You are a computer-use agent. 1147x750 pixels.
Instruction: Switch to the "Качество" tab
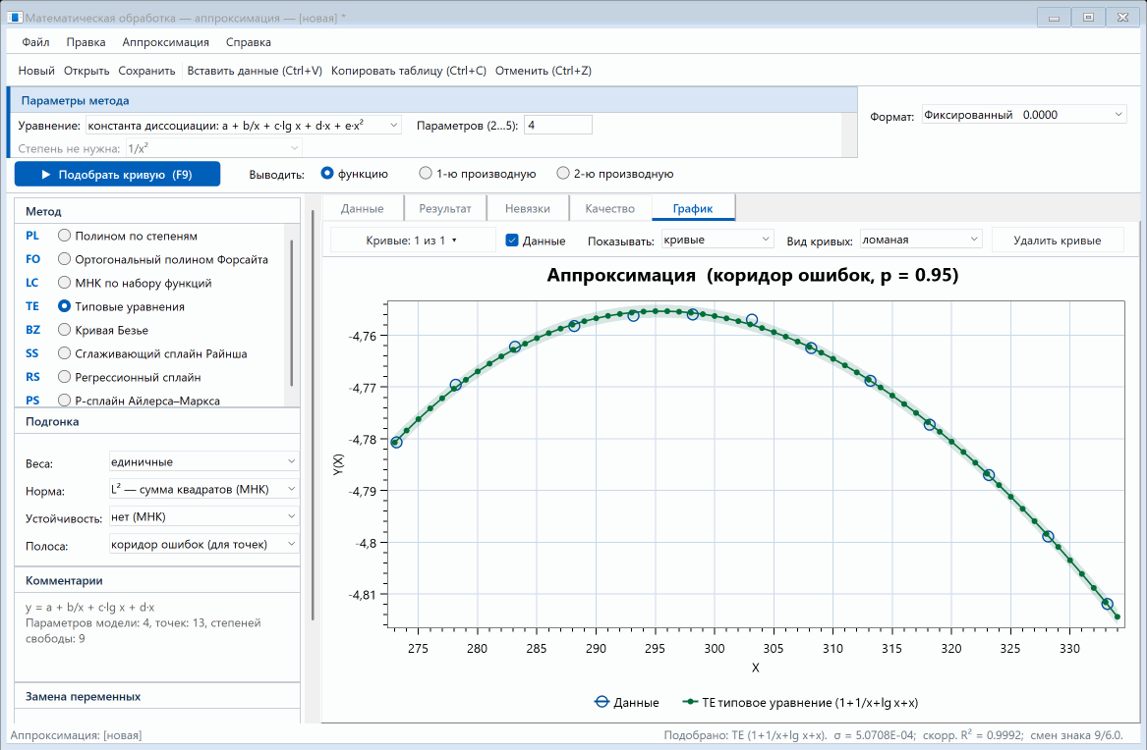(x=609, y=208)
